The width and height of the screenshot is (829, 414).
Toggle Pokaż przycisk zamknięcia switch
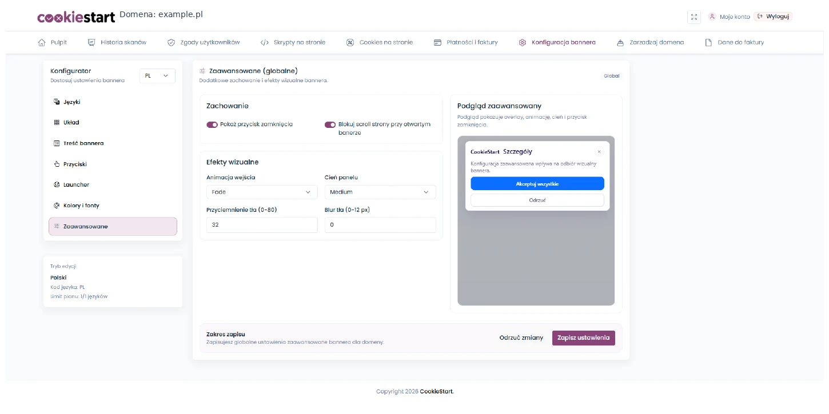coord(212,124)
